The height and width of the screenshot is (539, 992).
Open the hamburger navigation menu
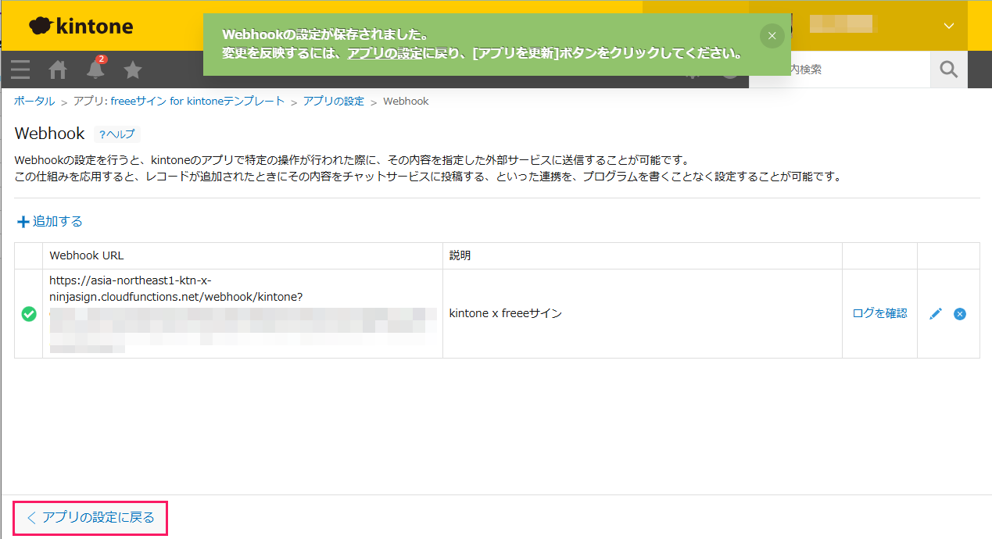pos(20,70)
